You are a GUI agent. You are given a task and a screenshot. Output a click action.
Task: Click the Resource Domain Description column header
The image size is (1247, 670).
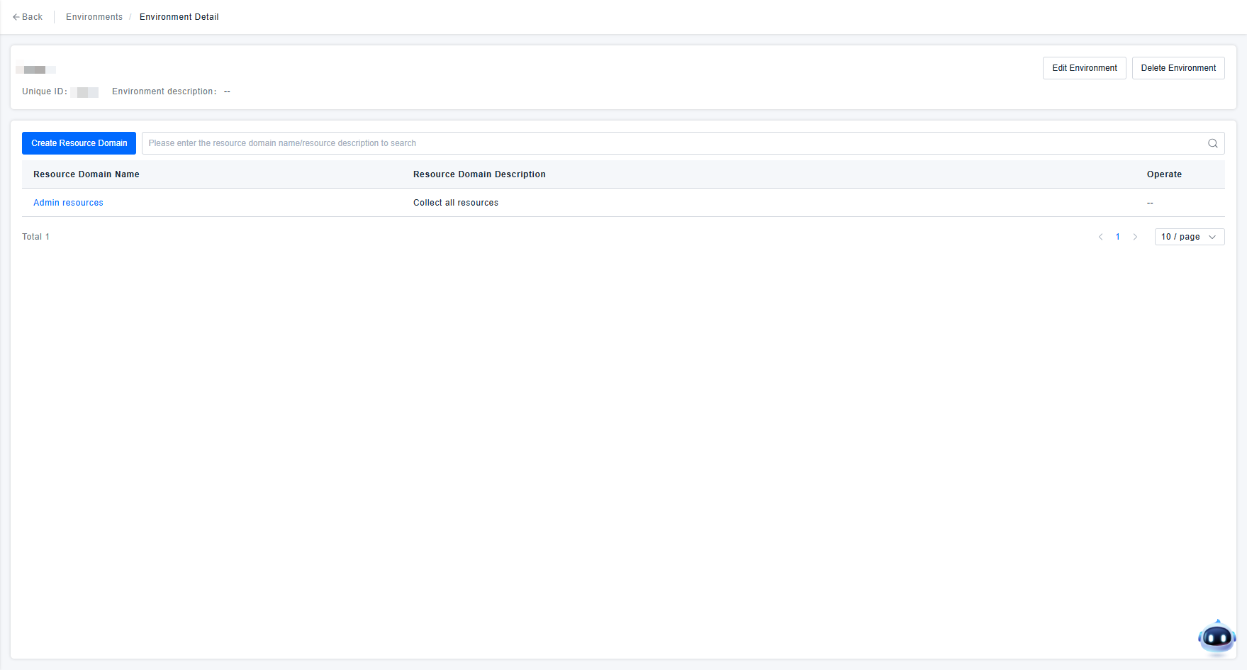point(479,174)
